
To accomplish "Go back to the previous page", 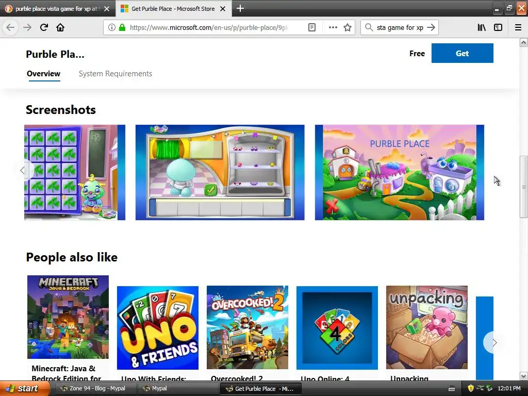I will 10,27.
